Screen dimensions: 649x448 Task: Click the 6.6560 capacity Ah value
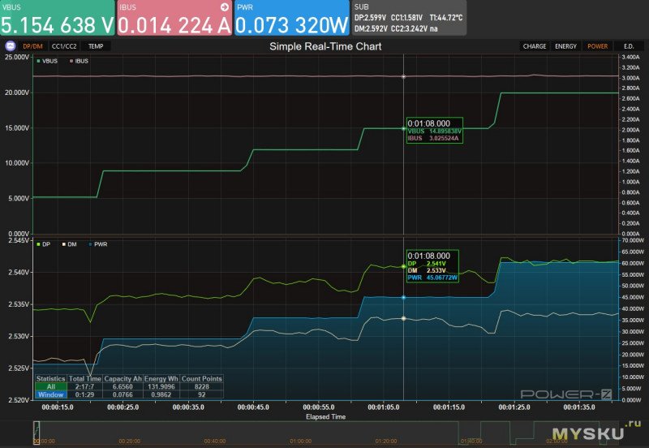(122, 386)
